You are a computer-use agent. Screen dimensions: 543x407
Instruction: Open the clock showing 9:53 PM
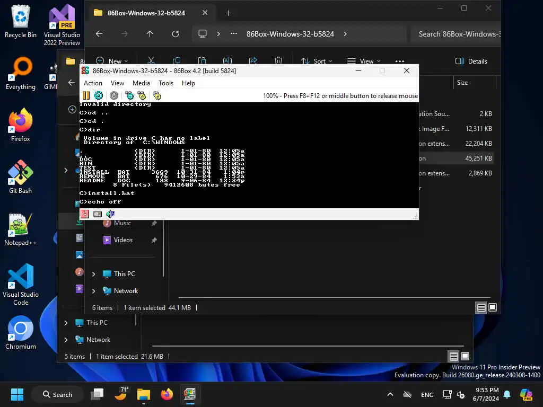(x=486, y=394)
